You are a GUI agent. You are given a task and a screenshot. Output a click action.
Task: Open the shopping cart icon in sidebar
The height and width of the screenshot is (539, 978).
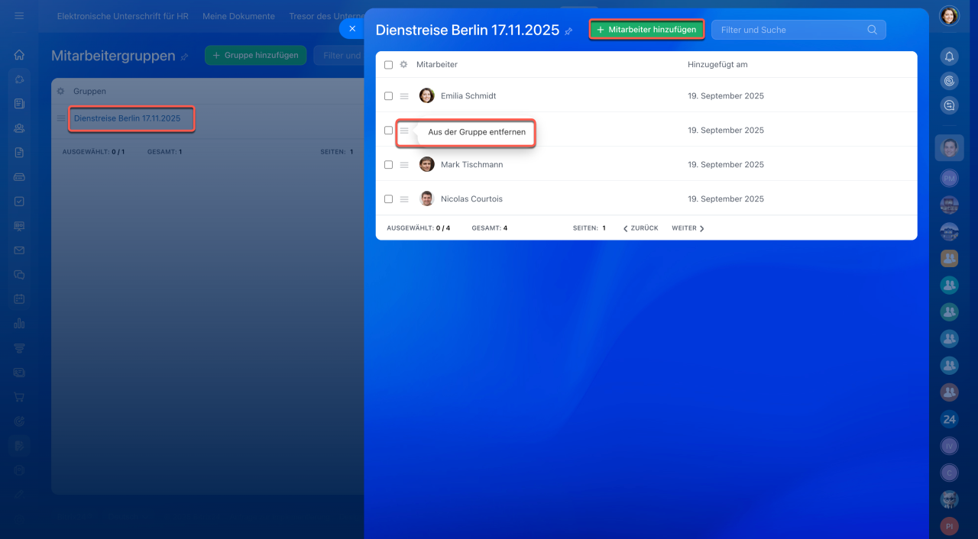tap(19, 397)
